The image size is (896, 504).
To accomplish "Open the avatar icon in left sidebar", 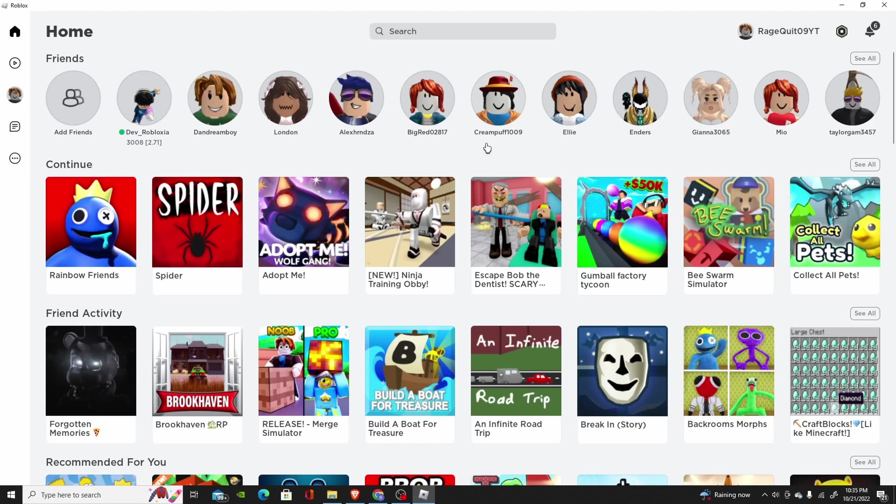I will tap(15, 95).
